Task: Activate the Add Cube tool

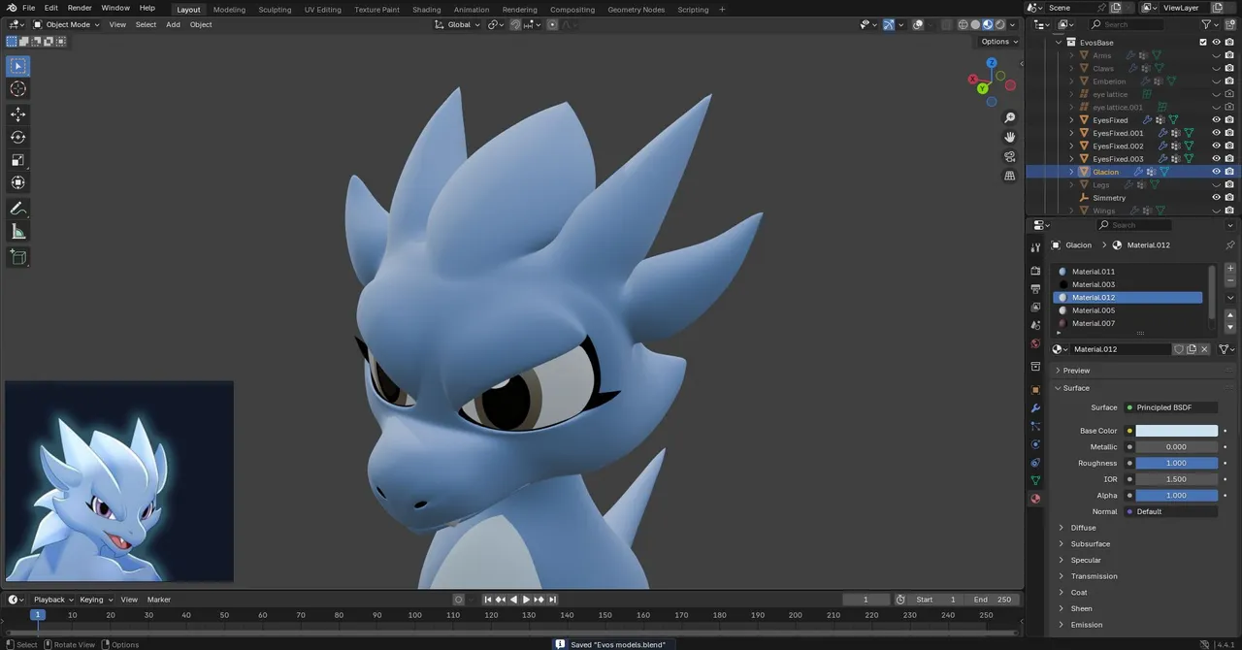Action: point(18,257)
